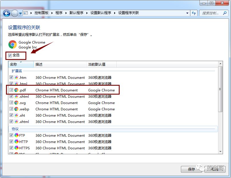
Task: Click the search magnifier icon
Action: (x=225, y=13)
